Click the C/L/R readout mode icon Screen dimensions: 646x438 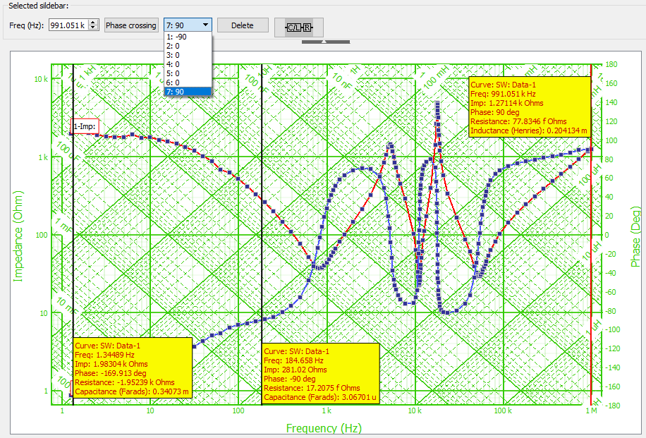point(299,27)
